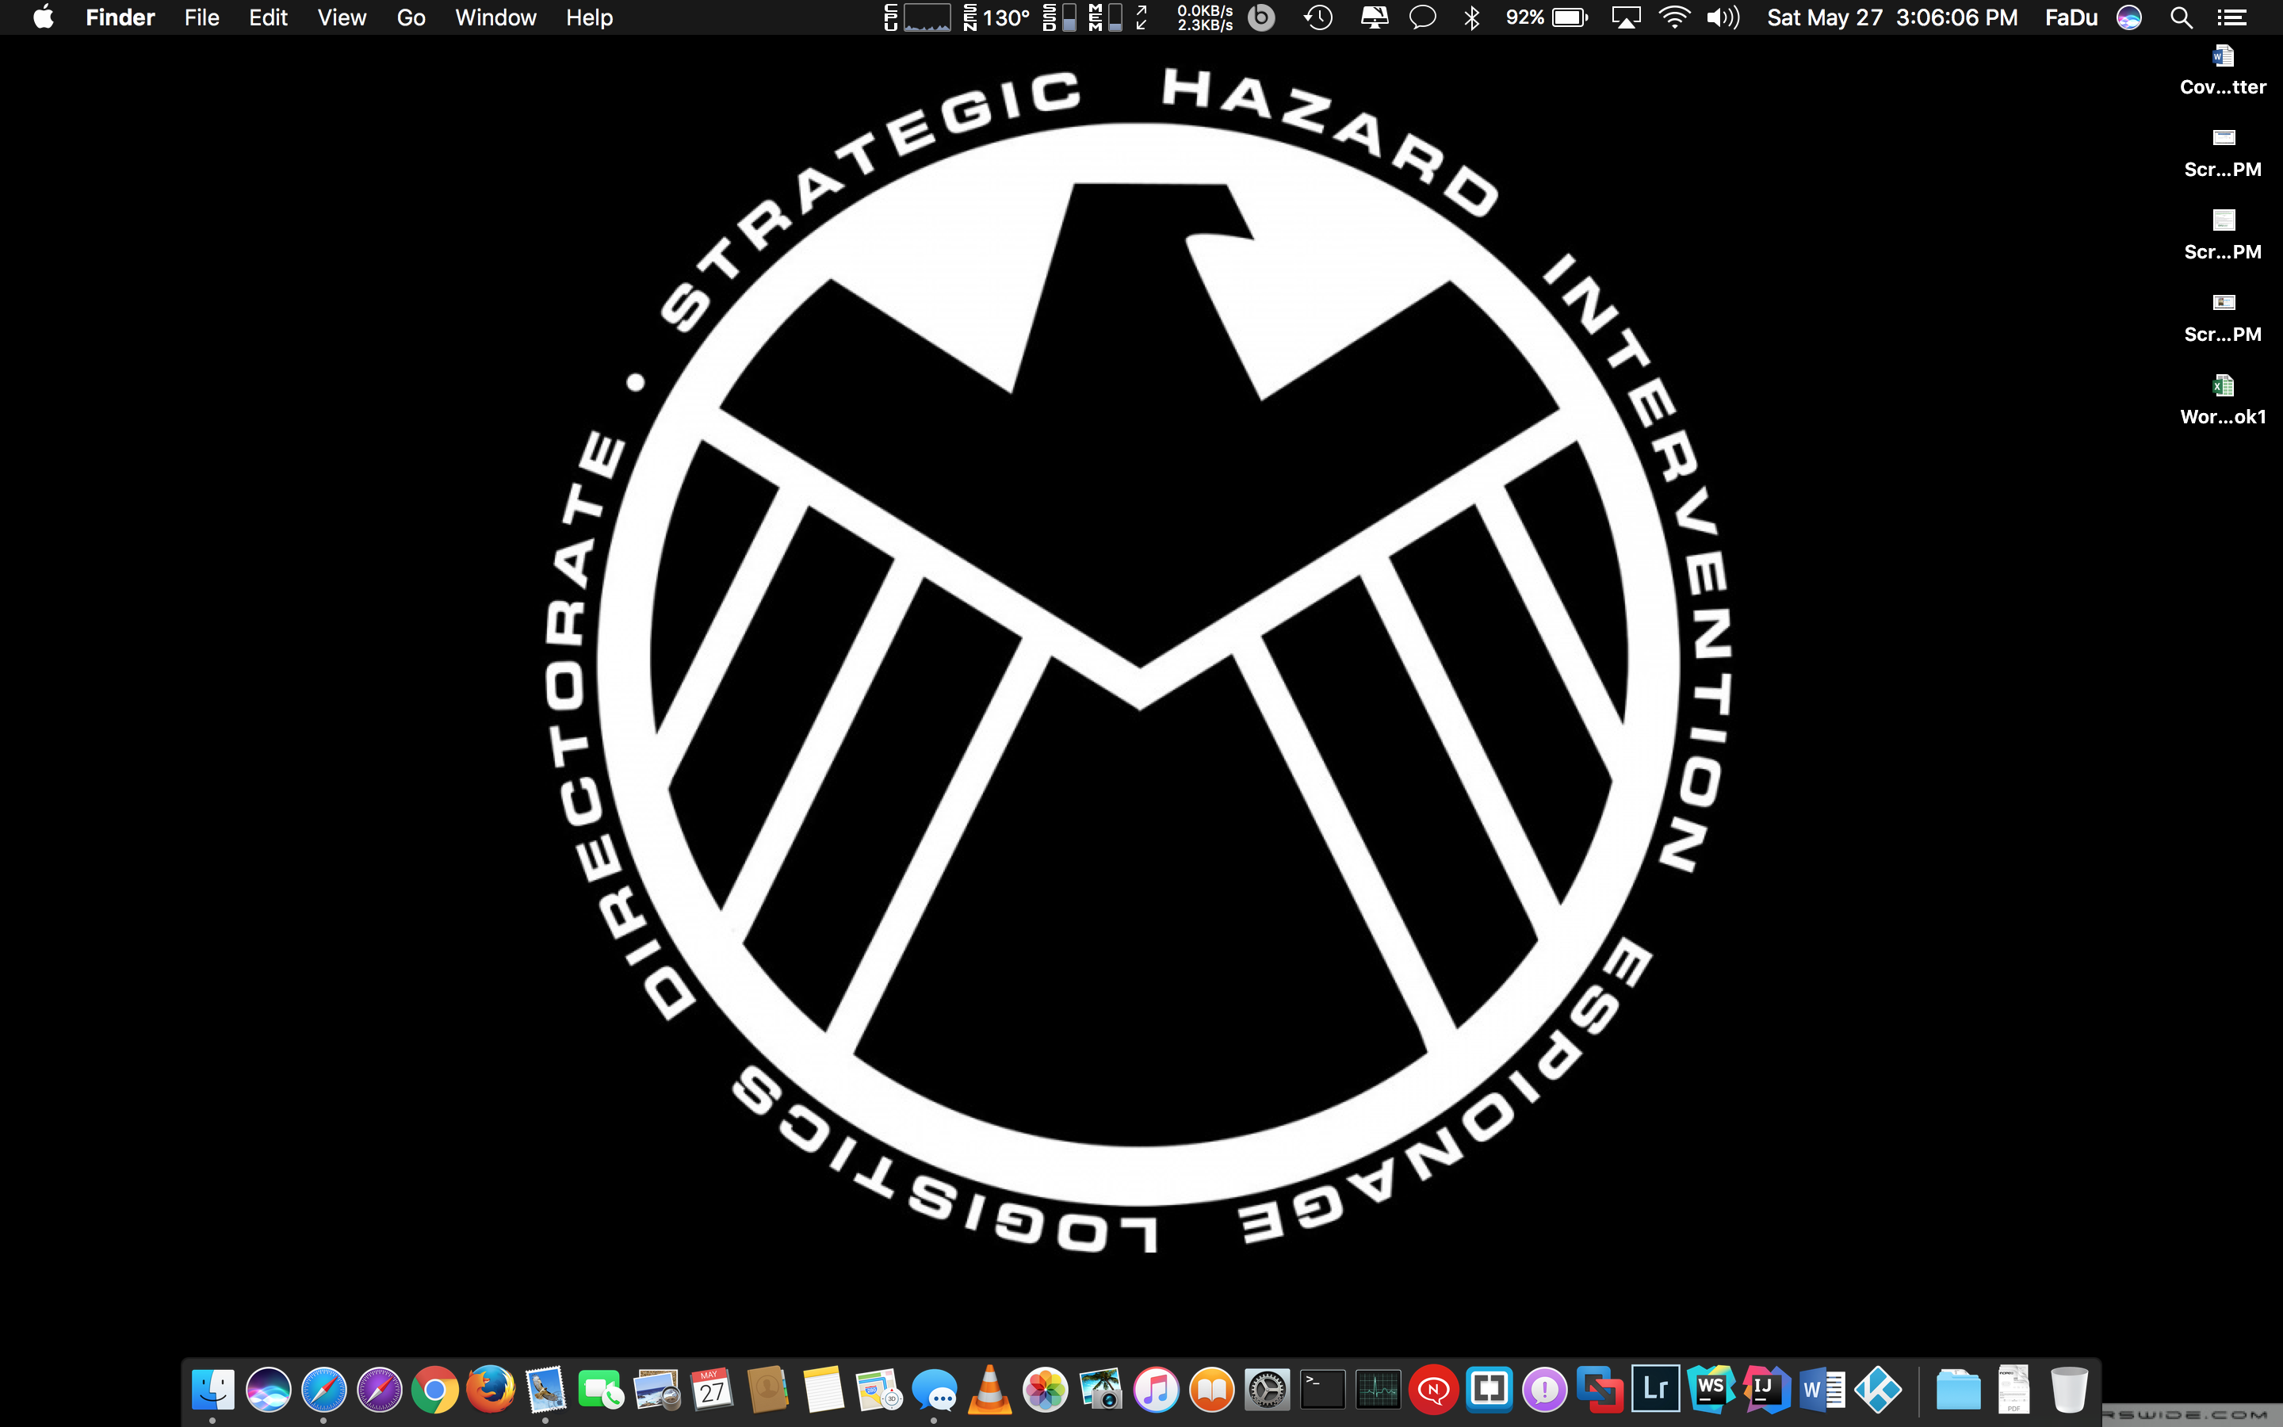
Task: Open the Trash in the Dock
Action: coord(2069,1389)
